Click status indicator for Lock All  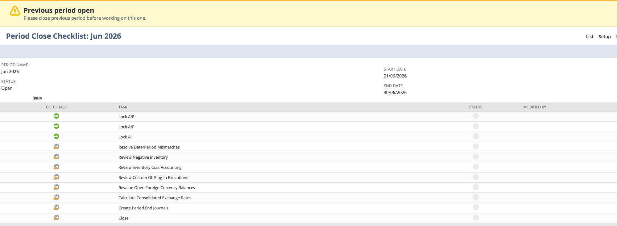click(476, 136)
